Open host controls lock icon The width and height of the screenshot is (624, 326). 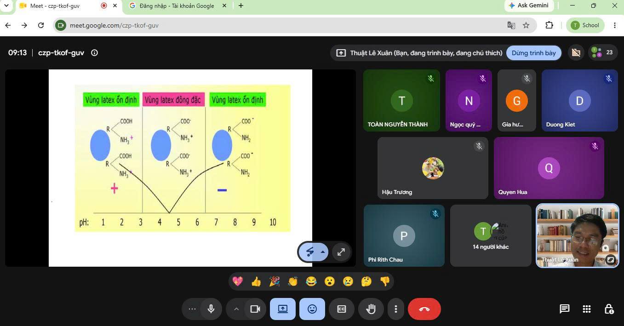click(608, 309)
